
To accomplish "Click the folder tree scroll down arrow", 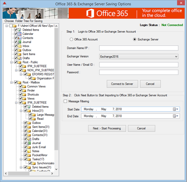I will coord(56,169).
